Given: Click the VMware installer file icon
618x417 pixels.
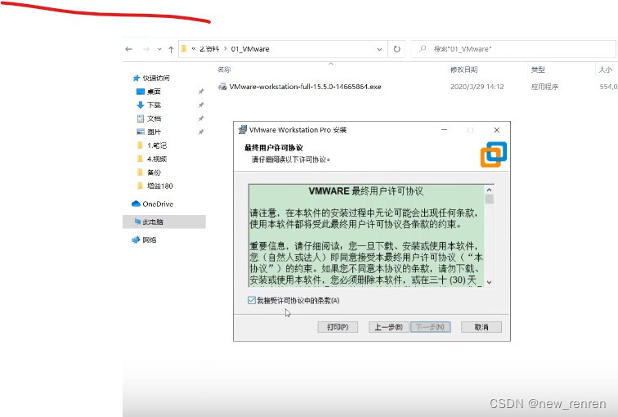Looking at the screenshot, I should coord(222,87).
